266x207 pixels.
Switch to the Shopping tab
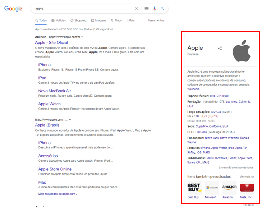point(78,20)
